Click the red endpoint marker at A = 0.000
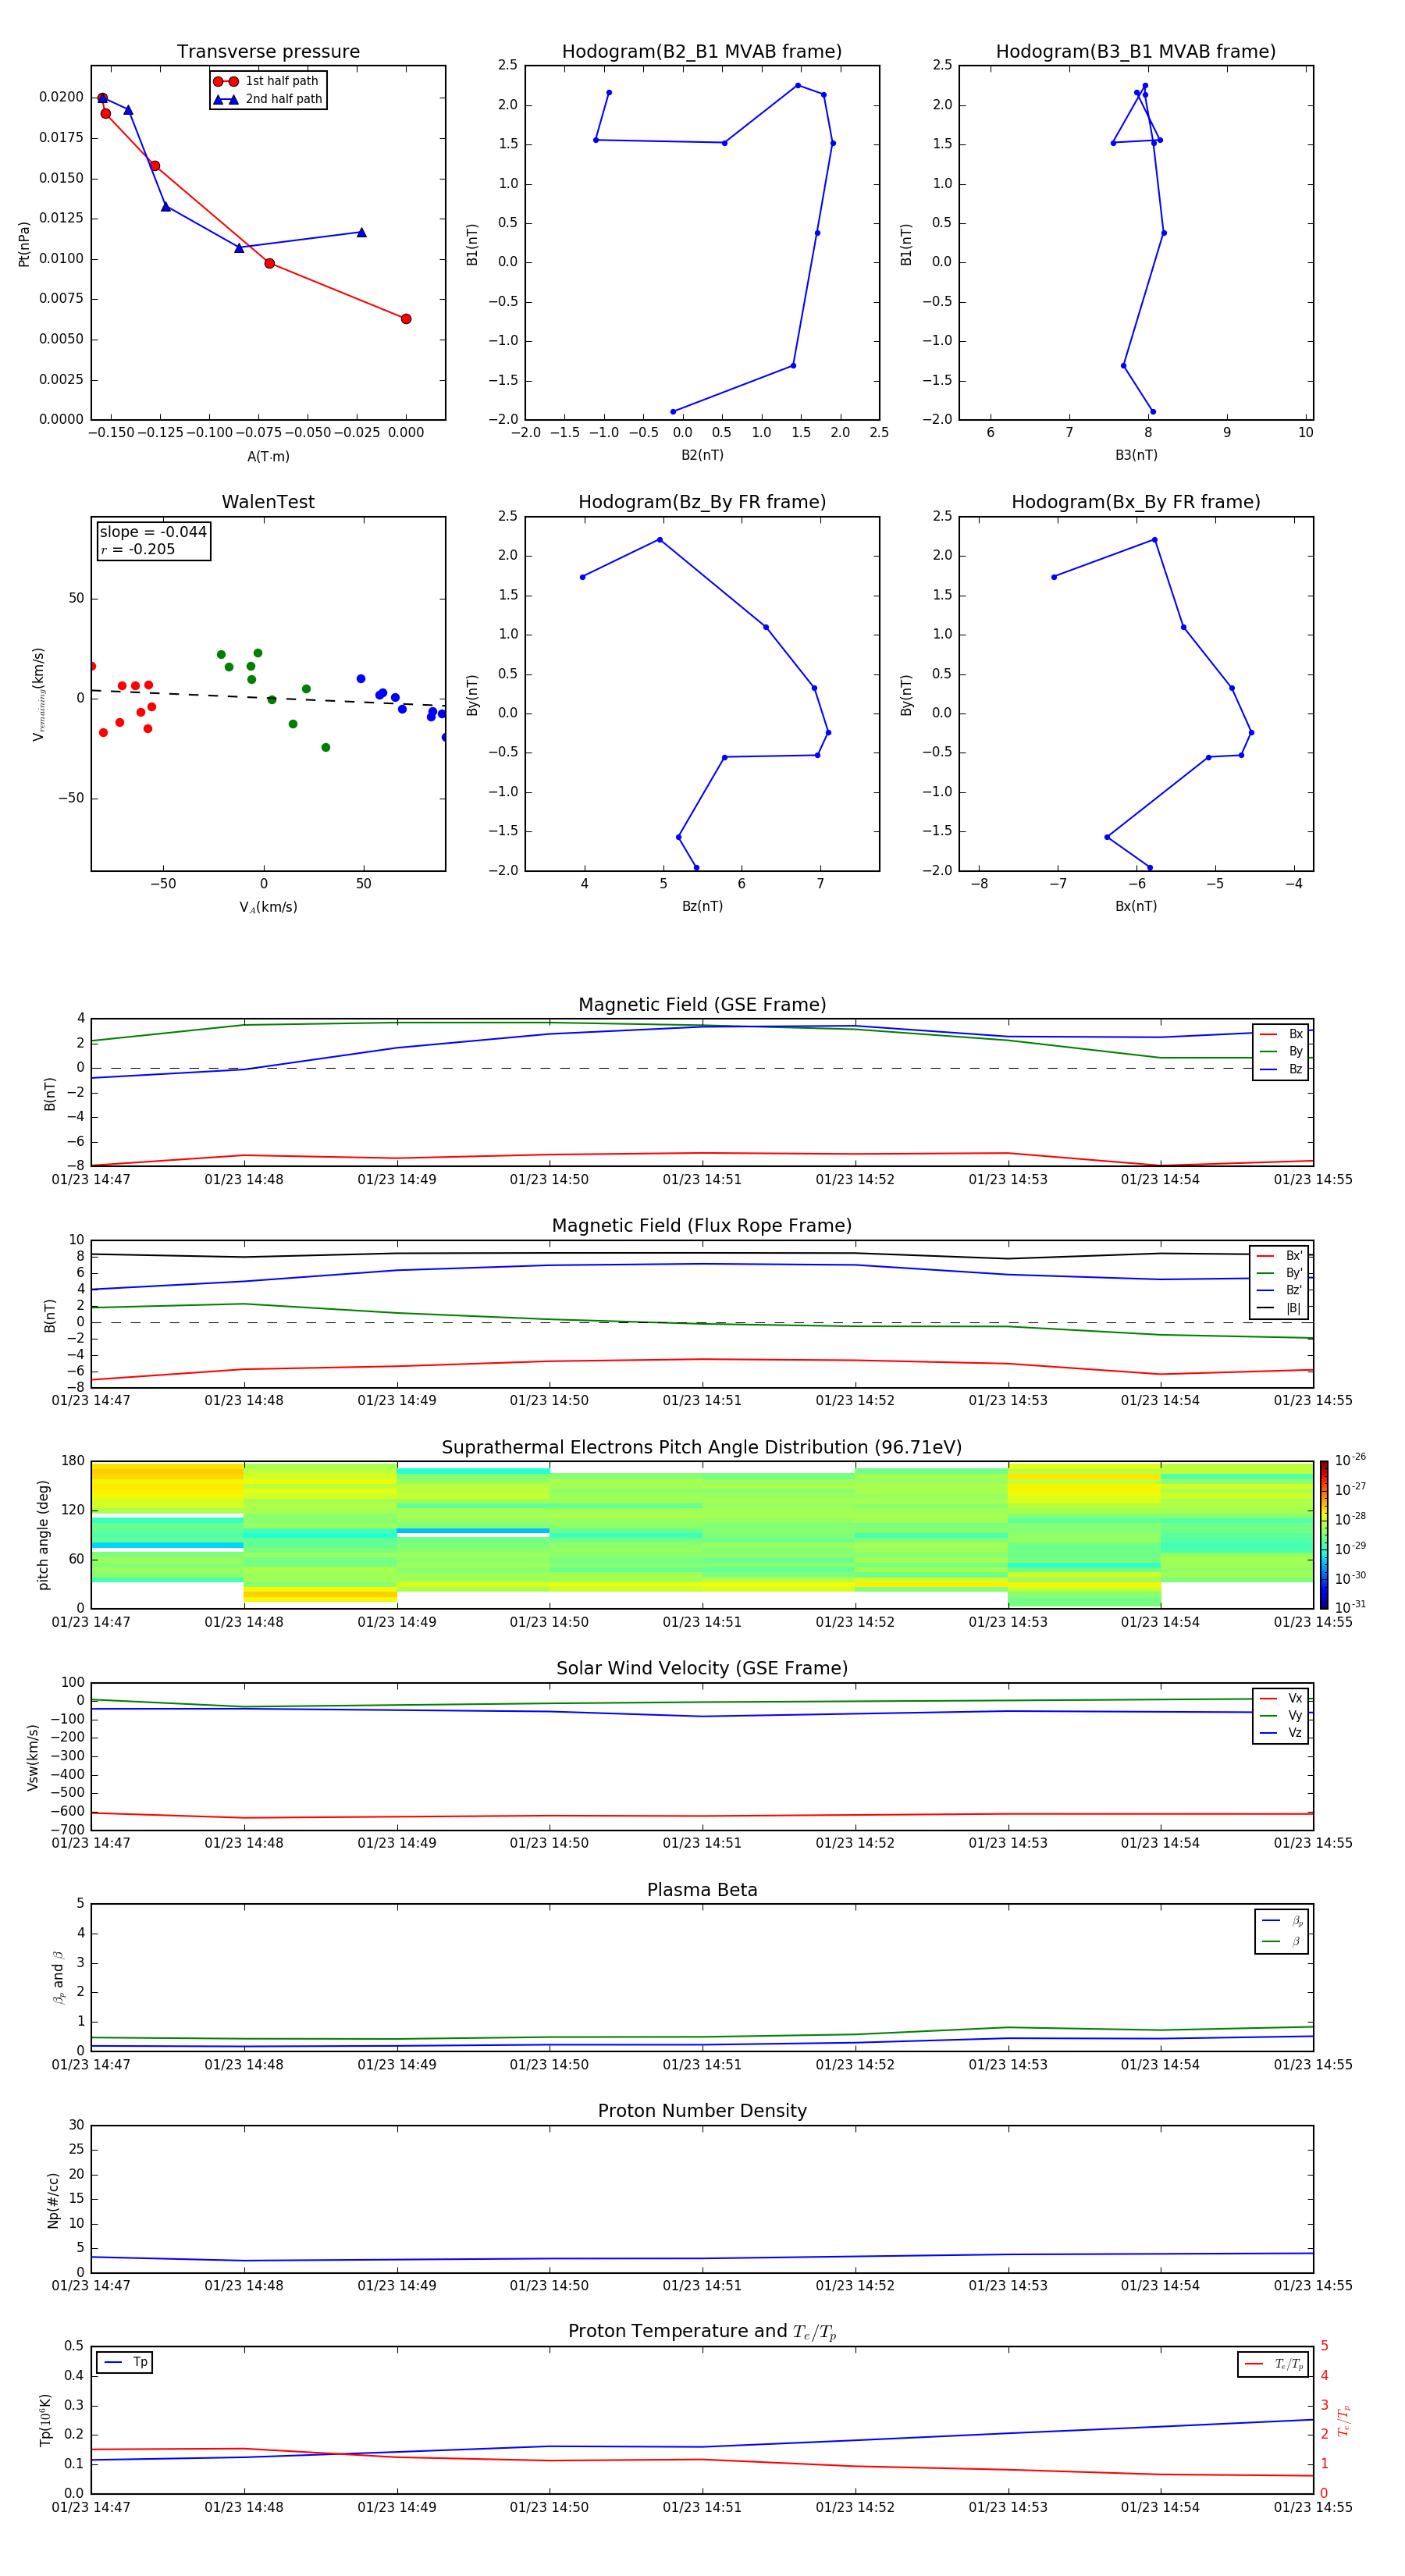This screenshot has width=1405, height=2576. (x=406, y=319)
